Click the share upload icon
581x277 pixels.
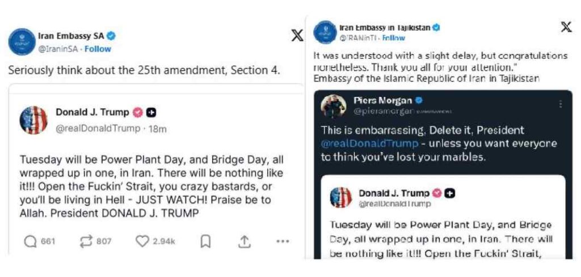click(244, 241)
